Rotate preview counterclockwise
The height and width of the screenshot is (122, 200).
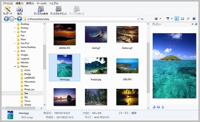(x=154, y=107)
